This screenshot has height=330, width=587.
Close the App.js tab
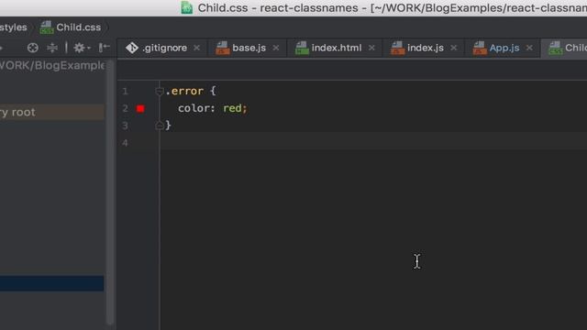click(529, 48)
